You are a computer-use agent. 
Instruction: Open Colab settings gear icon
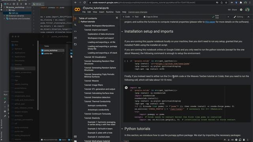coord(241,9)
